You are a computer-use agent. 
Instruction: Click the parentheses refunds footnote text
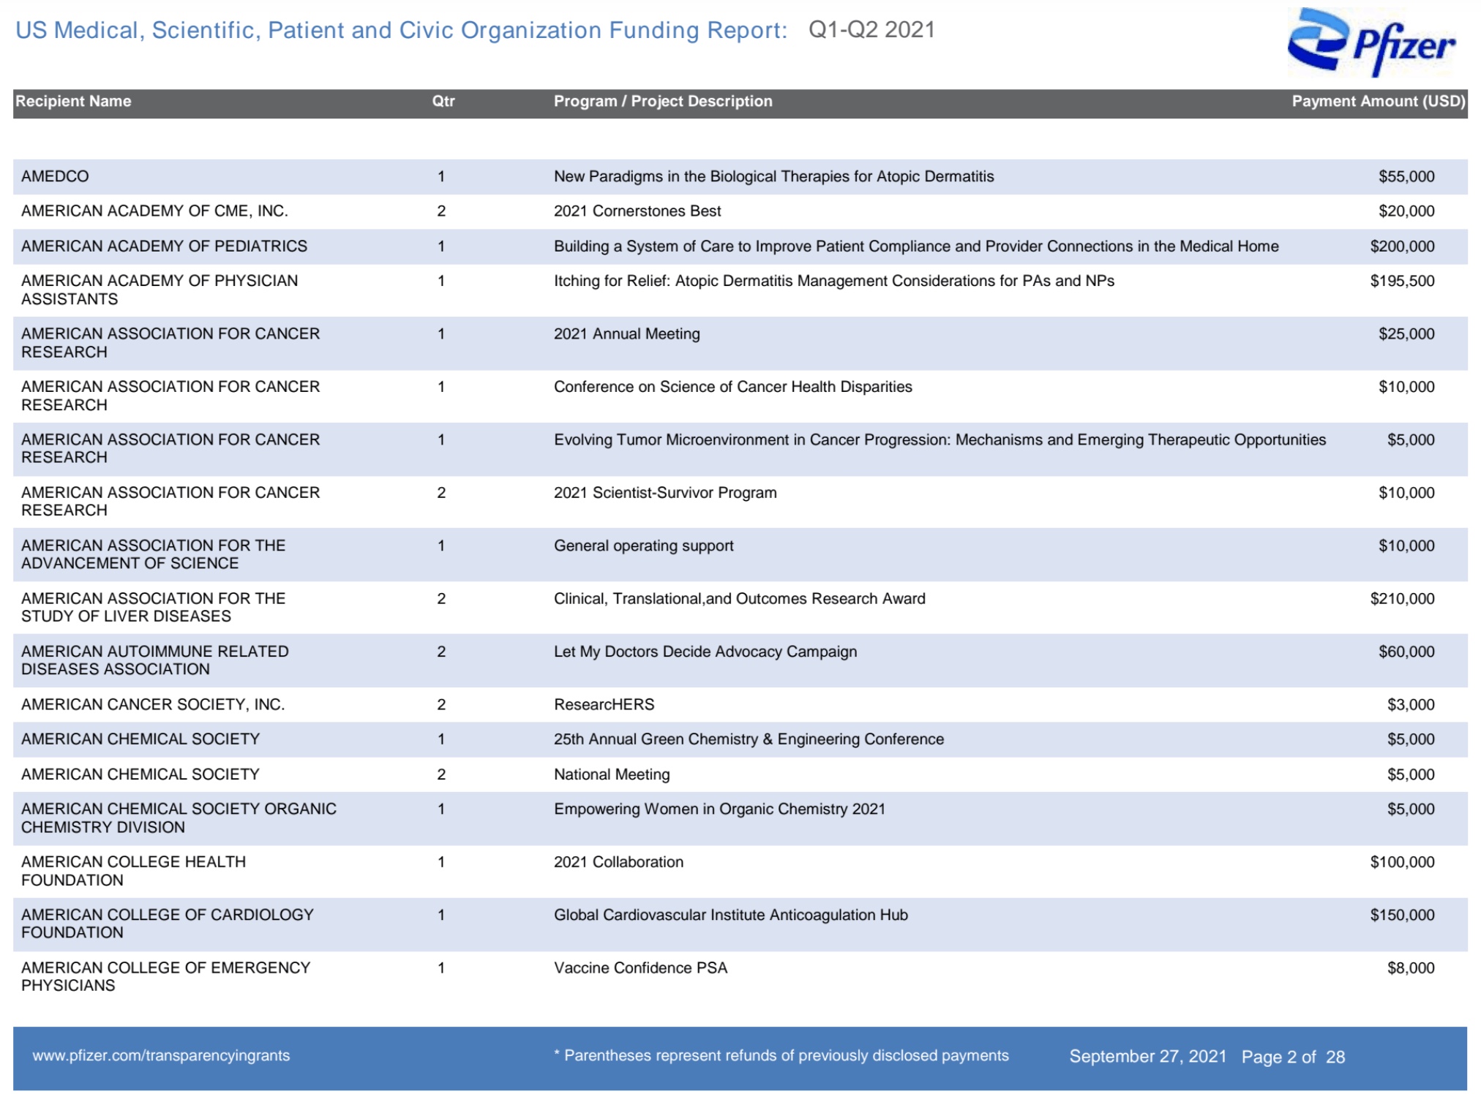(781, 1055)
